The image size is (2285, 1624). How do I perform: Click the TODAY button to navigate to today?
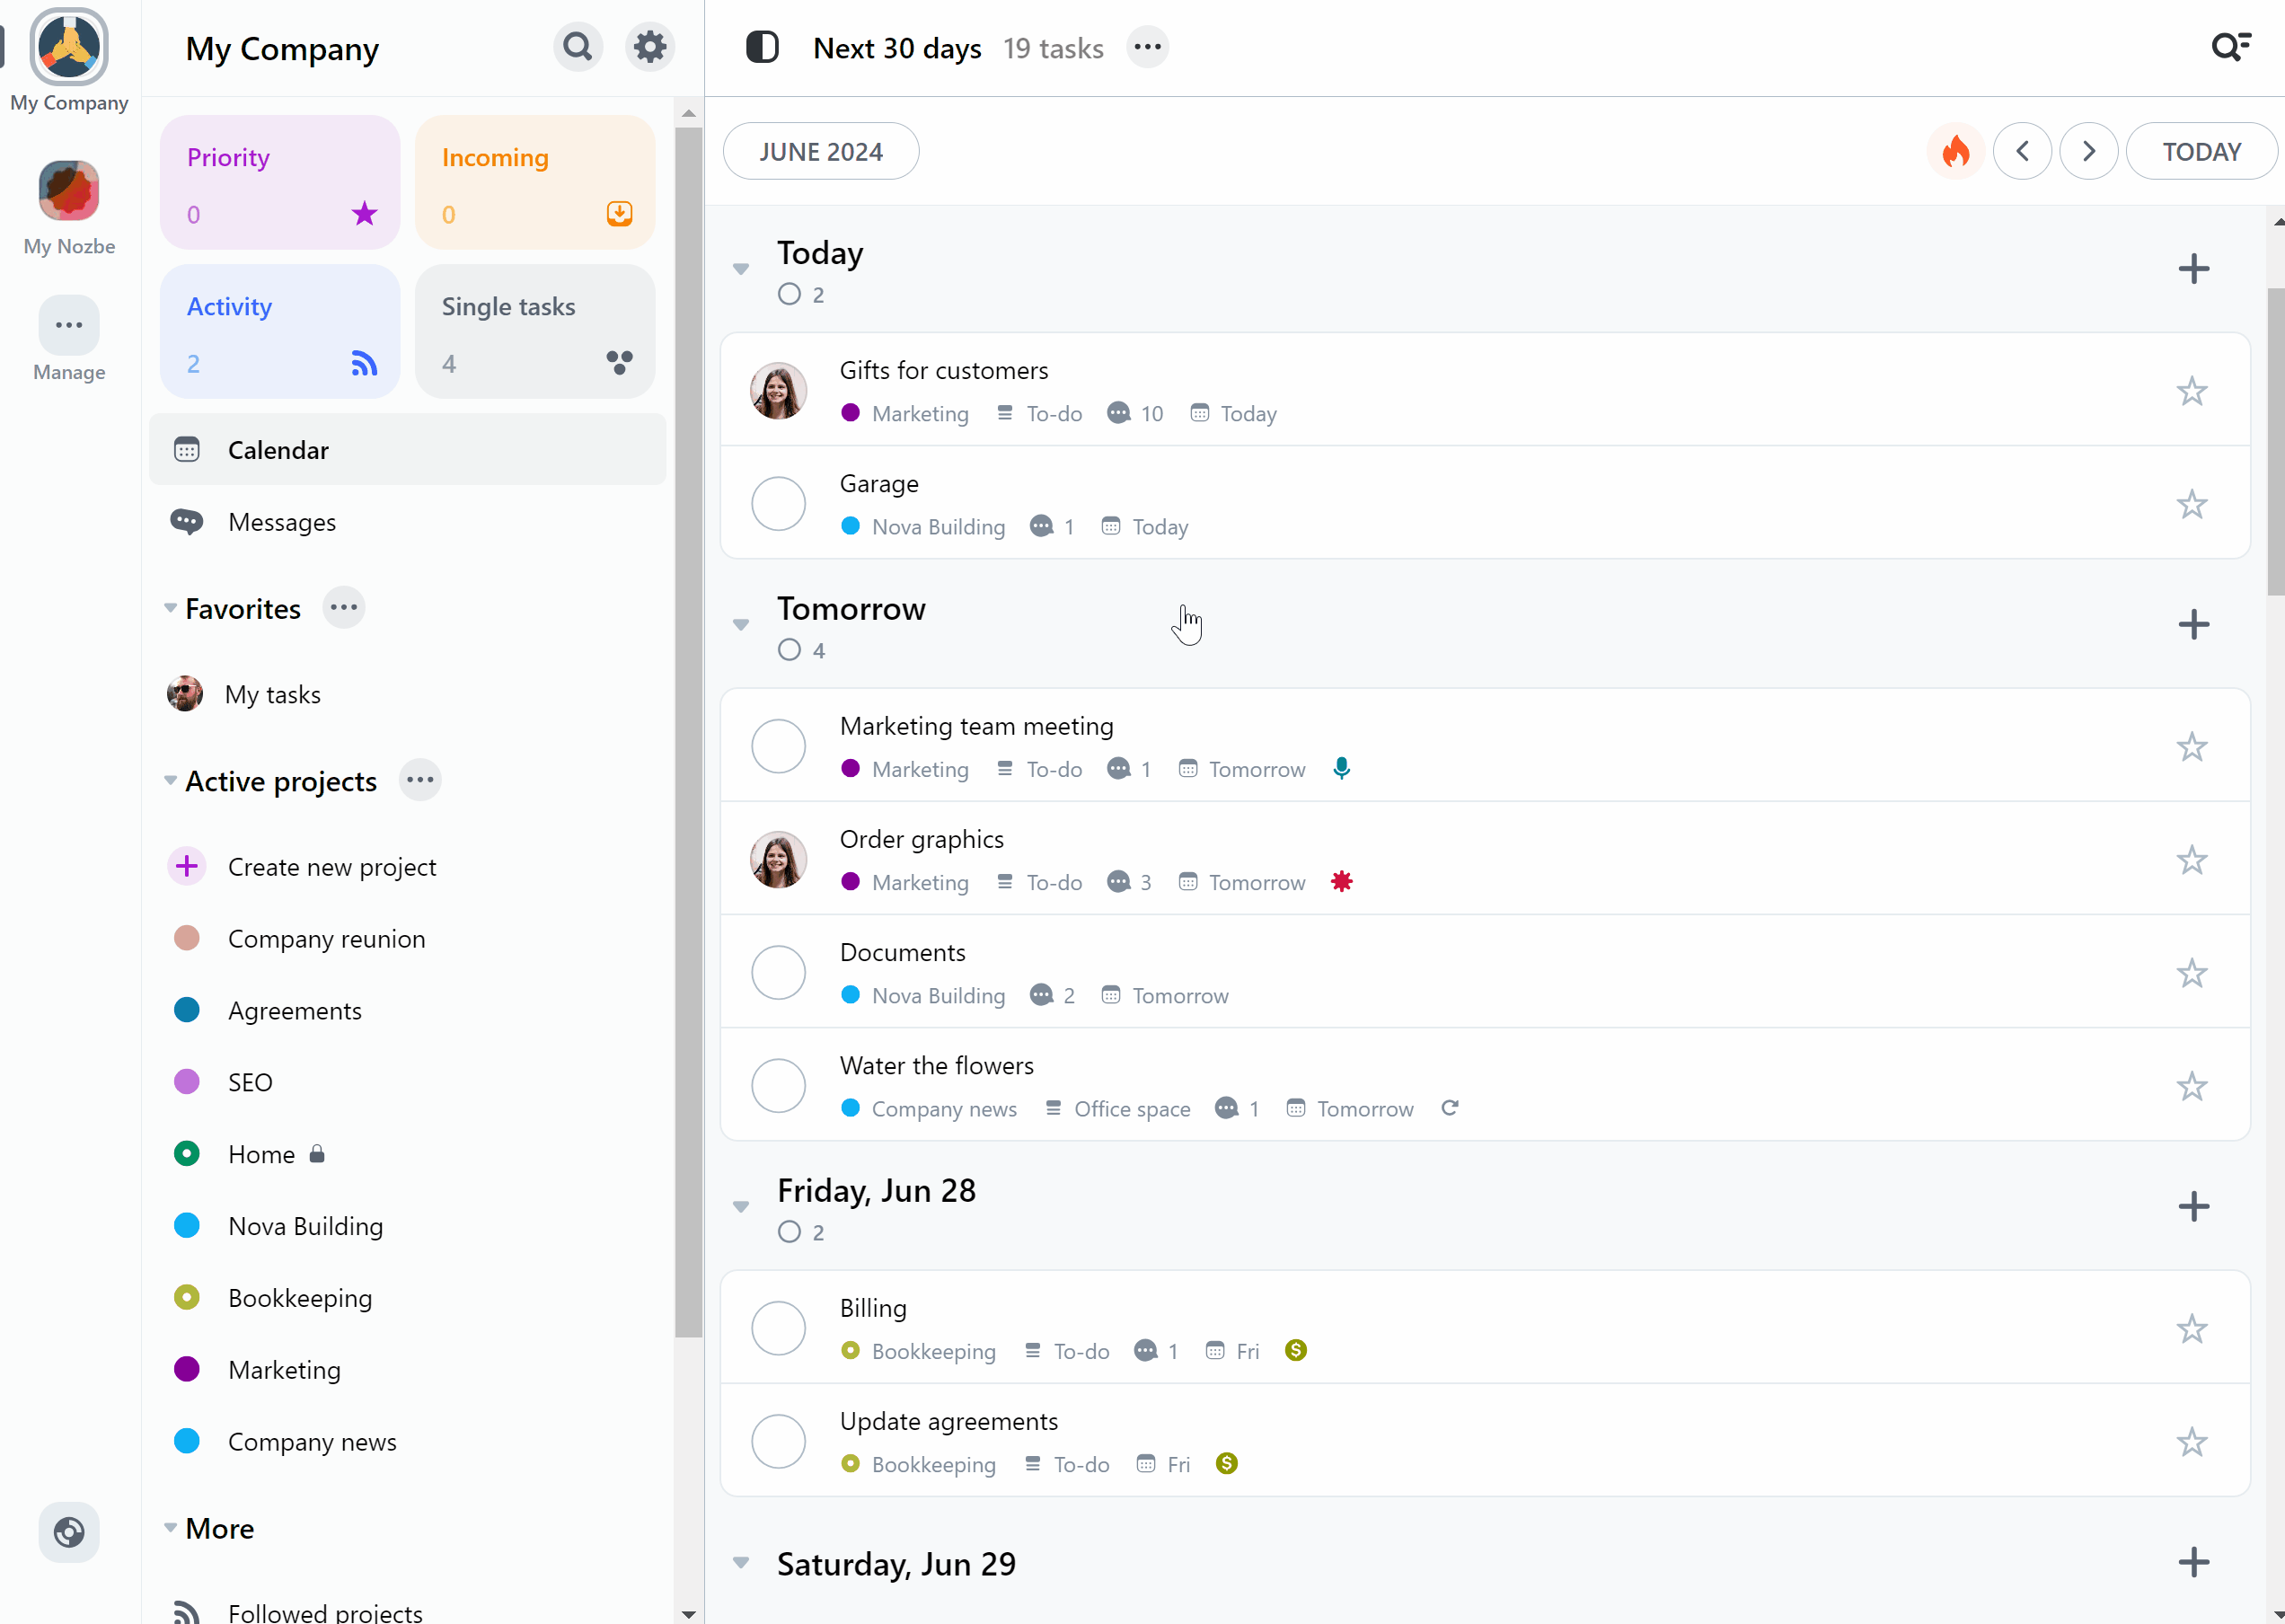tap(2201, 151)
